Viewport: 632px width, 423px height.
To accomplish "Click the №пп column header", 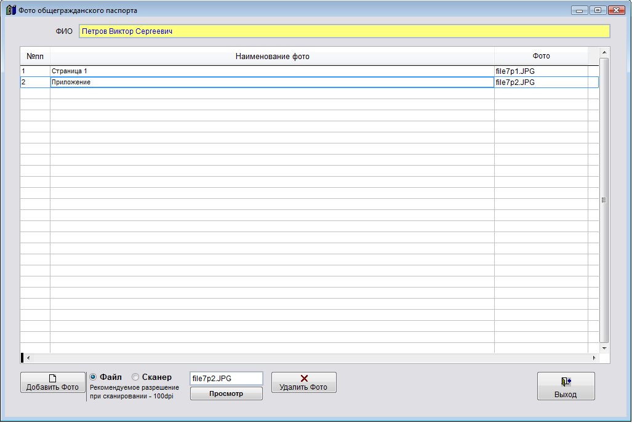I will tap(35, 56).
